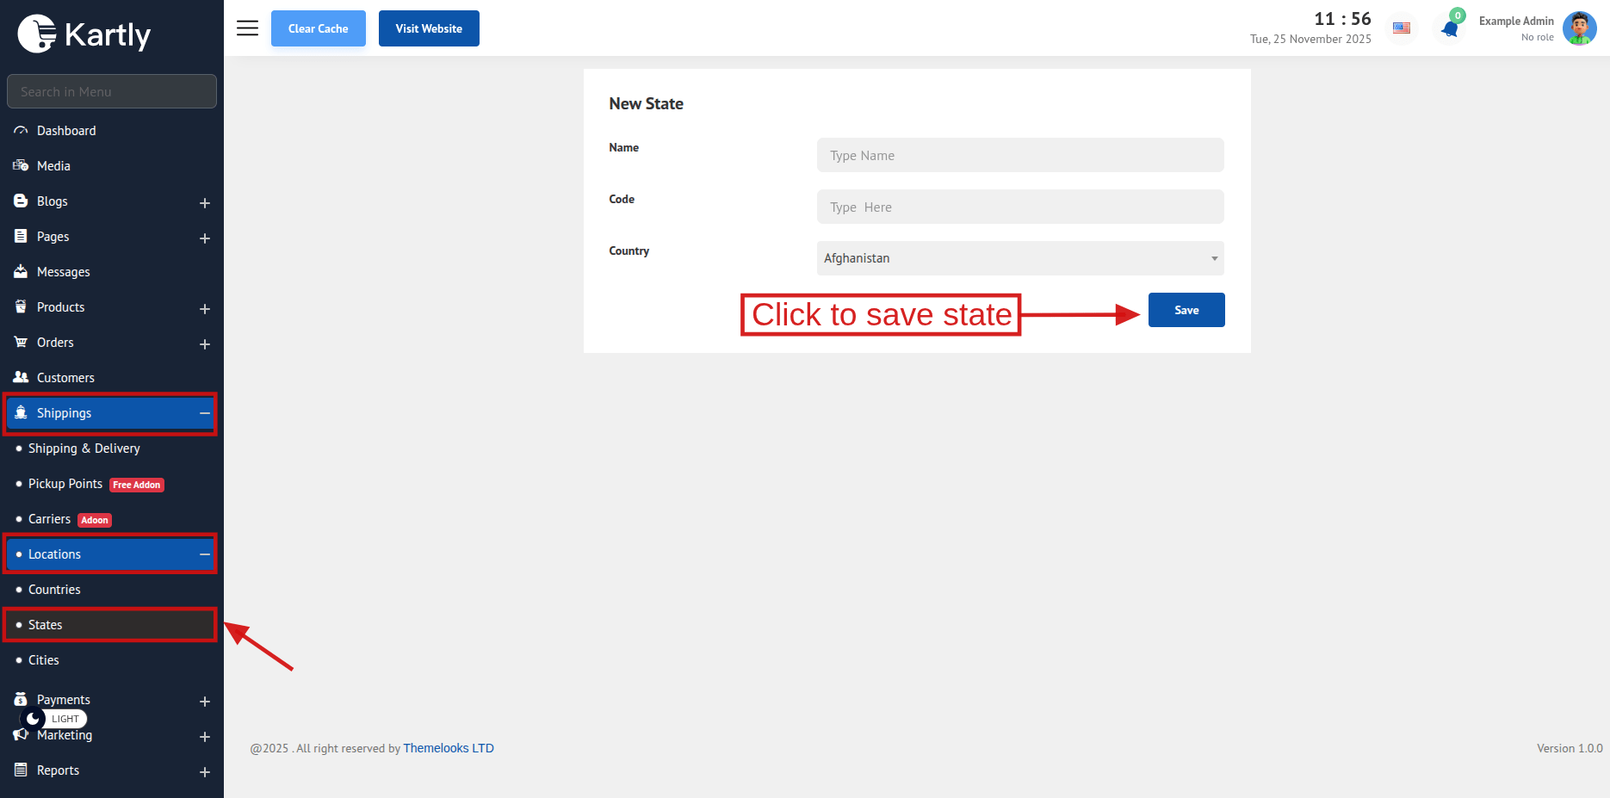The width and height of the screenshot is (1610, 798).
Task: Open the Example Admin profile avatar
Action: [x=1579, y=28]
